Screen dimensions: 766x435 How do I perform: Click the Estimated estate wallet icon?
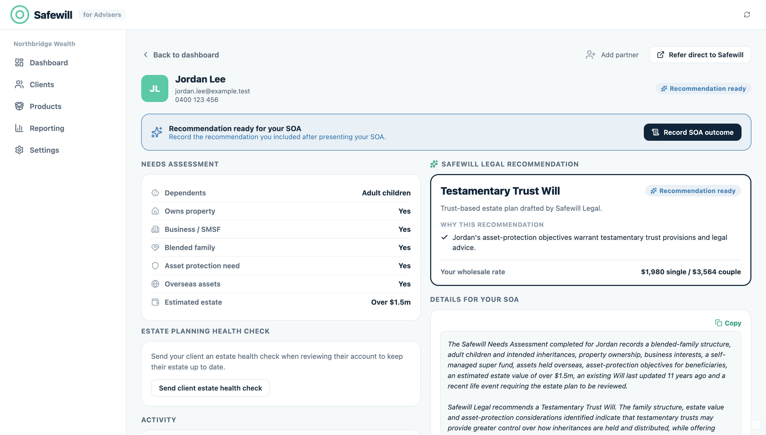155,302
